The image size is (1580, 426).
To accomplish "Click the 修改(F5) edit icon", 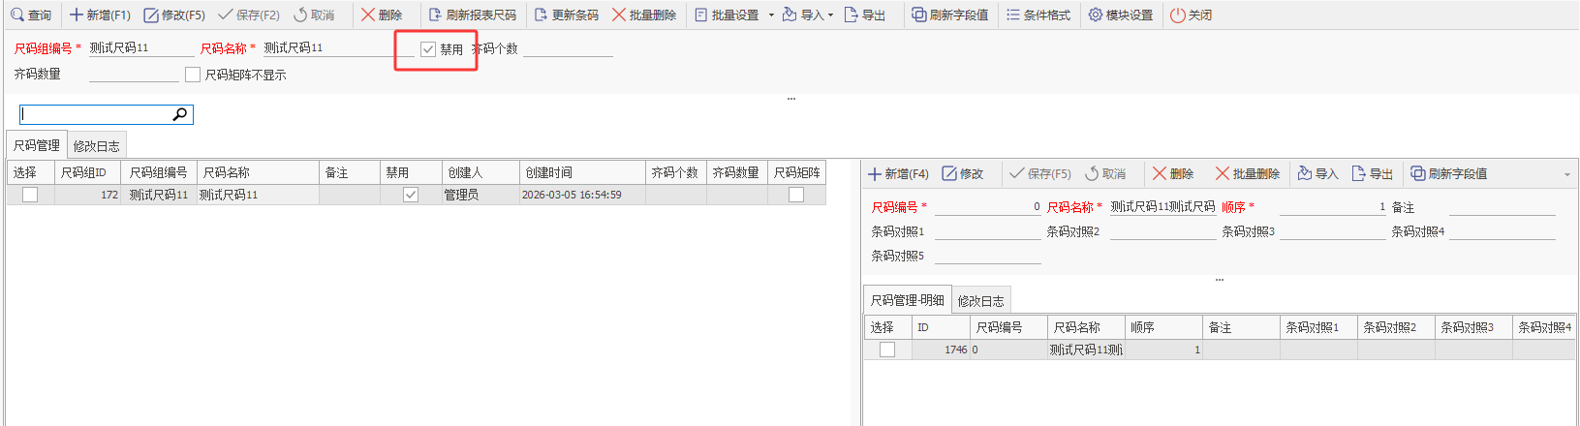I will (x=151, y=15).
